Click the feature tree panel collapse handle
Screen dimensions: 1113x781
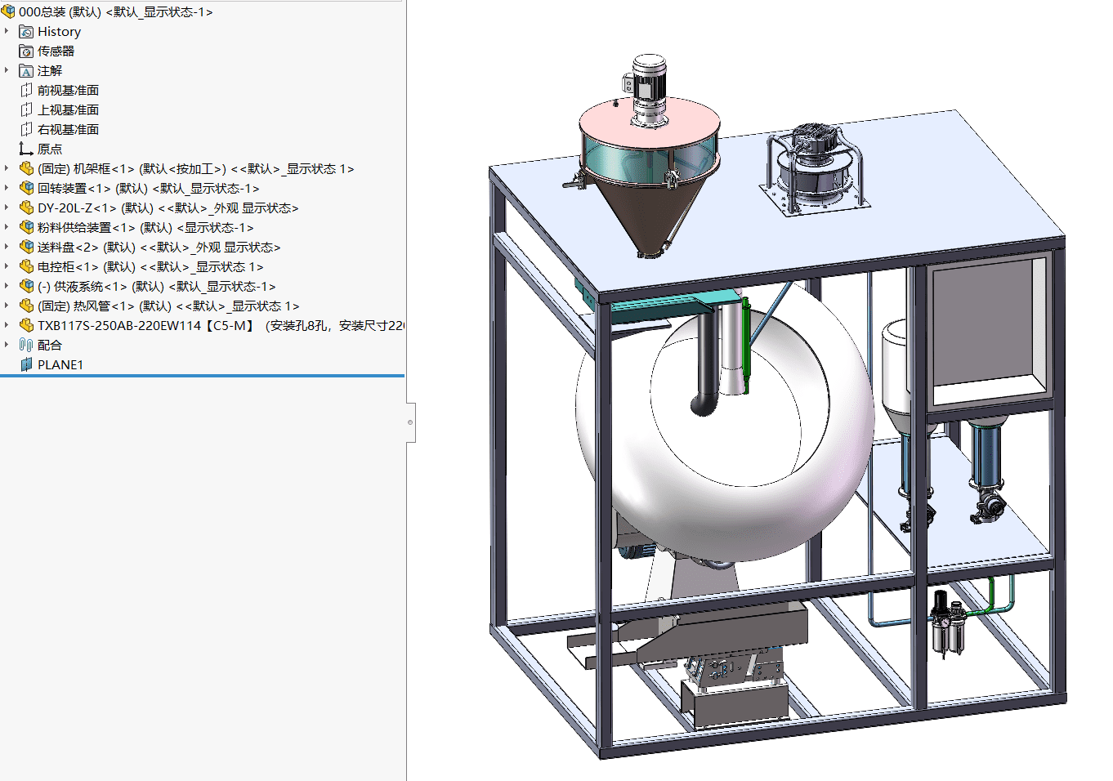pyautogui.click(x=410, y=422)
